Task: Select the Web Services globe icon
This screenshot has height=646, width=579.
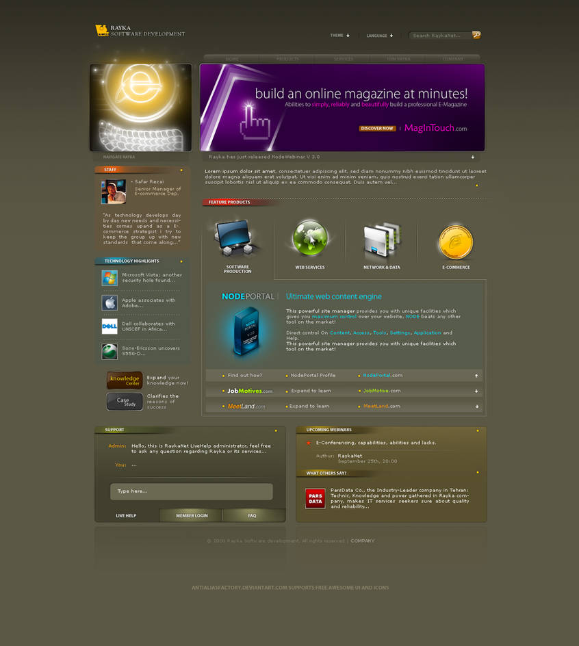Action: [x=310, y=238]
